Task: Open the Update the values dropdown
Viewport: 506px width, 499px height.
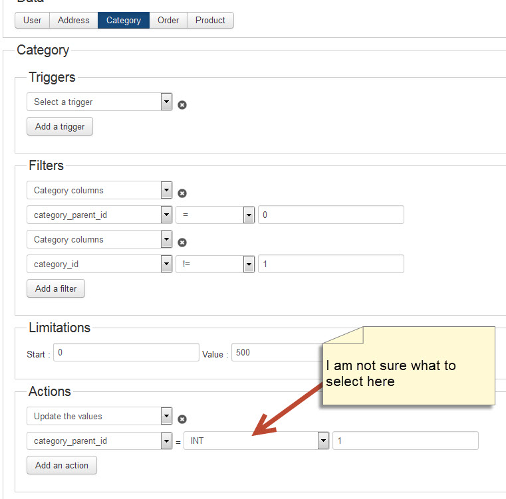Action: tap(100, 416)
